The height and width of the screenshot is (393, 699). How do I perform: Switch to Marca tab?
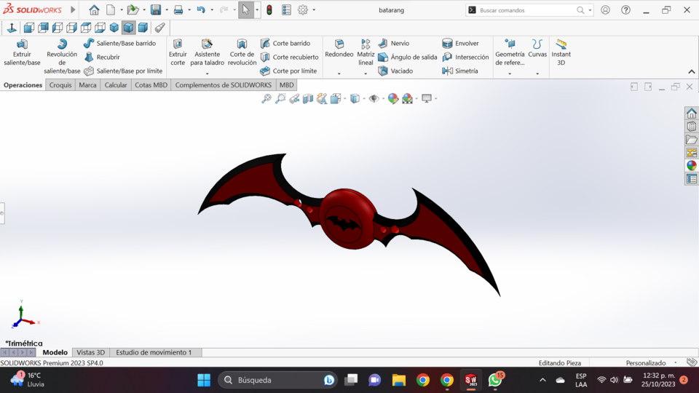[87, 84]
